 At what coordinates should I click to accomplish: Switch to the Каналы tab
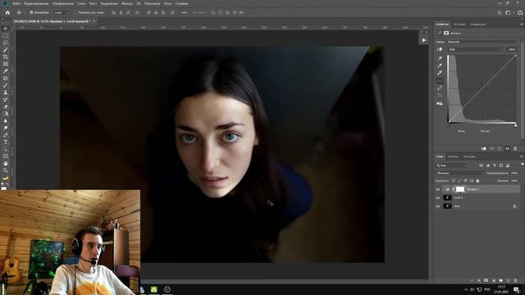[453, 157]
